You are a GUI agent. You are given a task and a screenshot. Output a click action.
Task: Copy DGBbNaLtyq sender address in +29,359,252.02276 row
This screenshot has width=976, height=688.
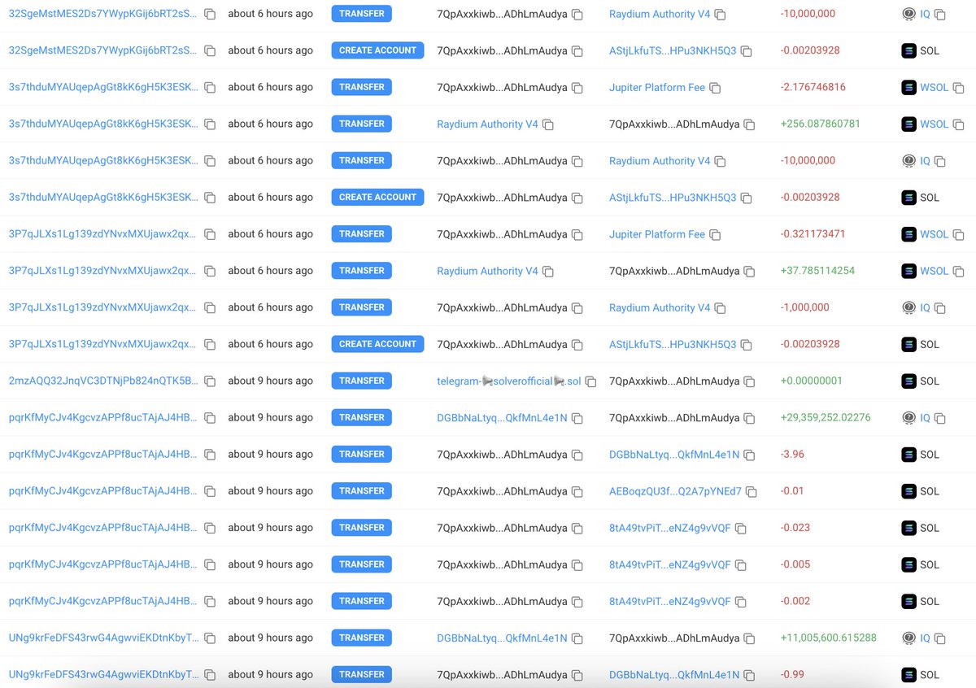(577, 419)
